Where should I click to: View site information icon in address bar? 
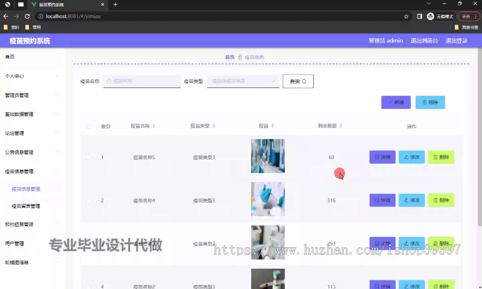(x=41, y=16)
